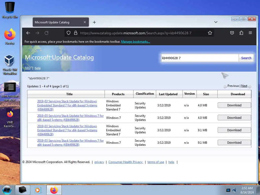Open the privacy footer link
This screenshot has height=195, width=260.
click(99, 162)
